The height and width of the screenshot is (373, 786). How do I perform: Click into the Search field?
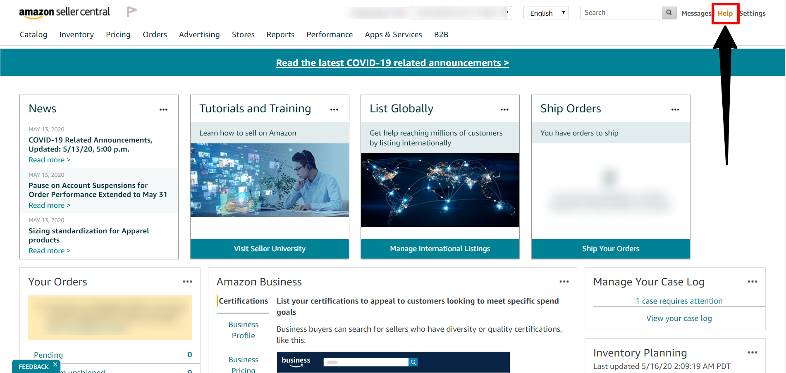coord(621,13)
